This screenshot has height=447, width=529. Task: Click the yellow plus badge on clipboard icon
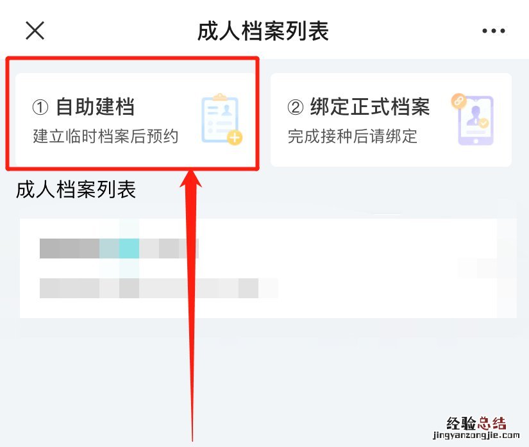point(235,138)
